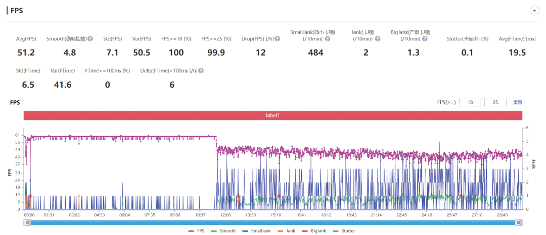Show help for SmallJank(微小卡顿) metric
This screenshot has height=235, width=546.
[328, 39]
